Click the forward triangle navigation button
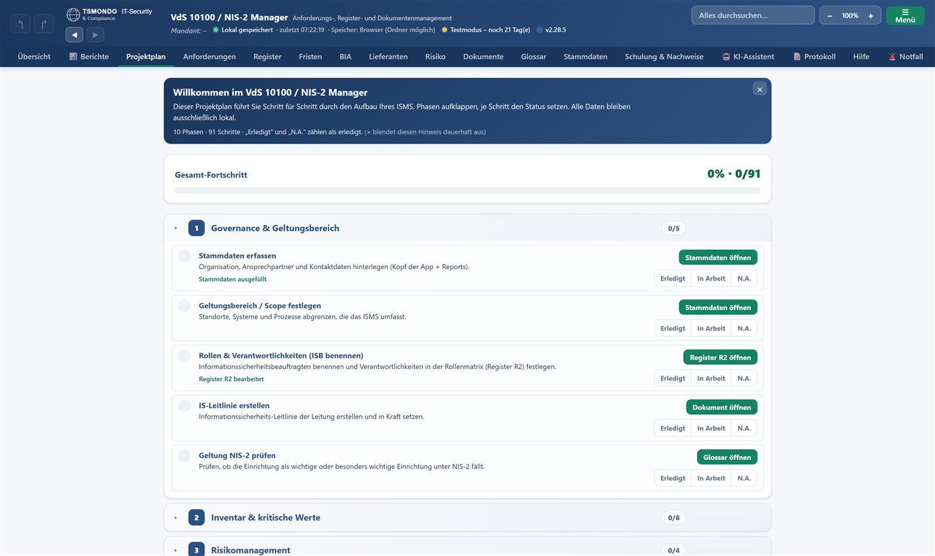 tap(96, 35)
